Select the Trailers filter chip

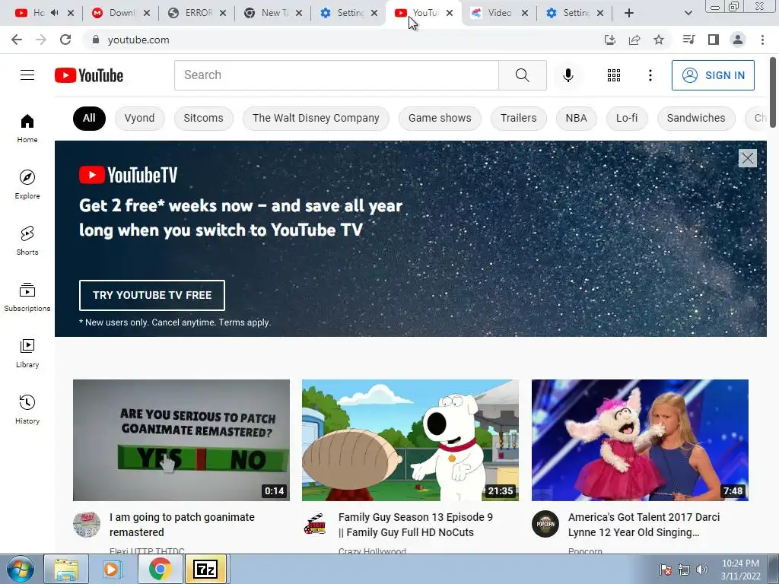click(518, 118)
